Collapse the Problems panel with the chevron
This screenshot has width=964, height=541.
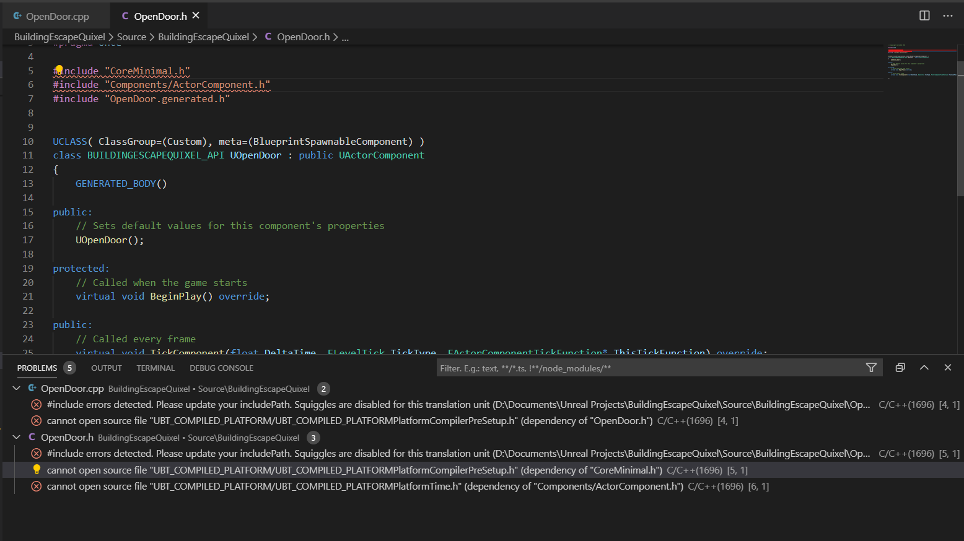[924, 367]
